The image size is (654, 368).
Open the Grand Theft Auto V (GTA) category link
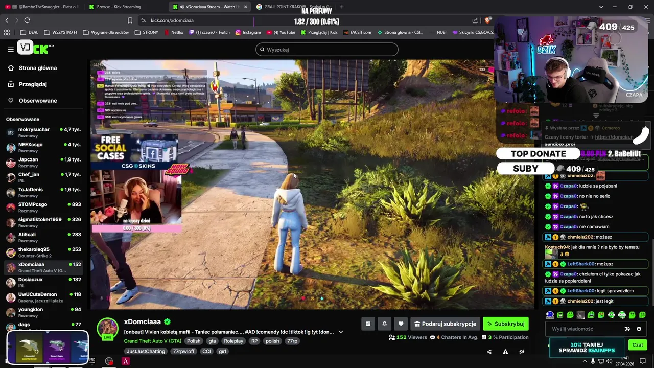pos(153,341)
